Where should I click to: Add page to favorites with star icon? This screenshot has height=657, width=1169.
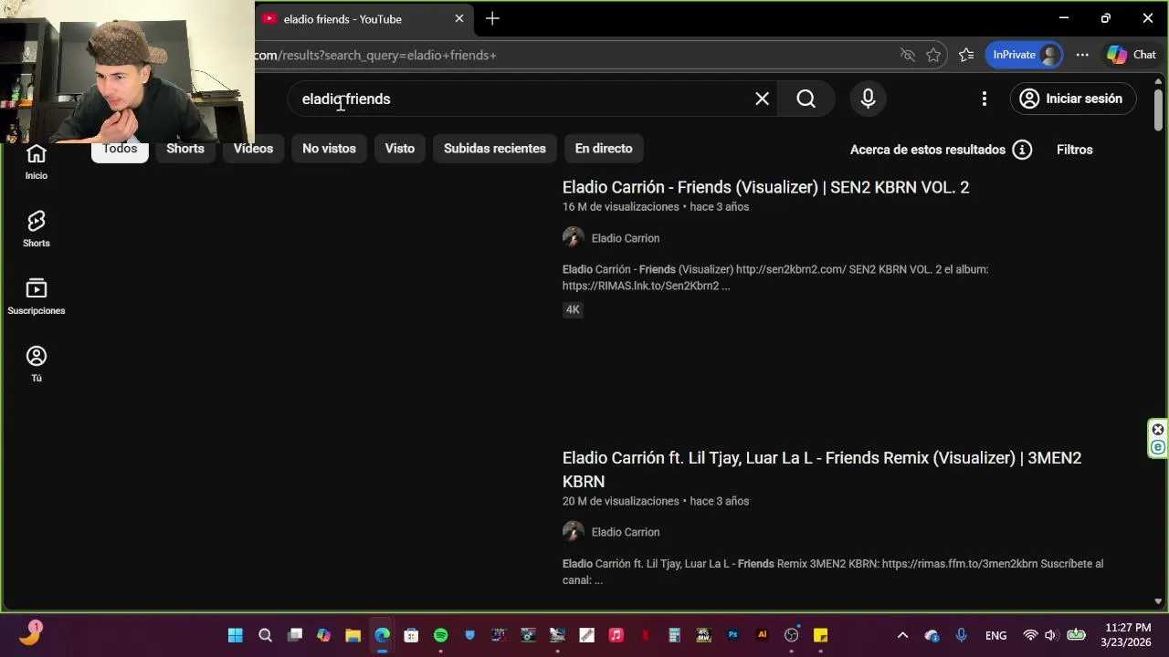click(933, 55)
